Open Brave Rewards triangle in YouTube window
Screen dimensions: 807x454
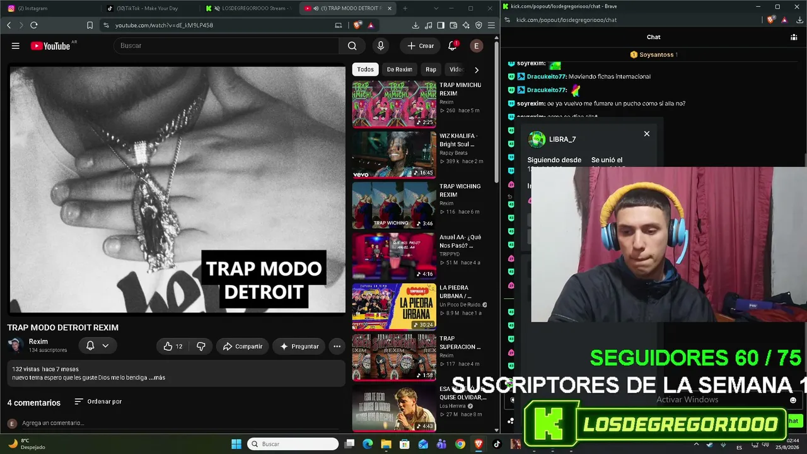[x=371, y=25]
